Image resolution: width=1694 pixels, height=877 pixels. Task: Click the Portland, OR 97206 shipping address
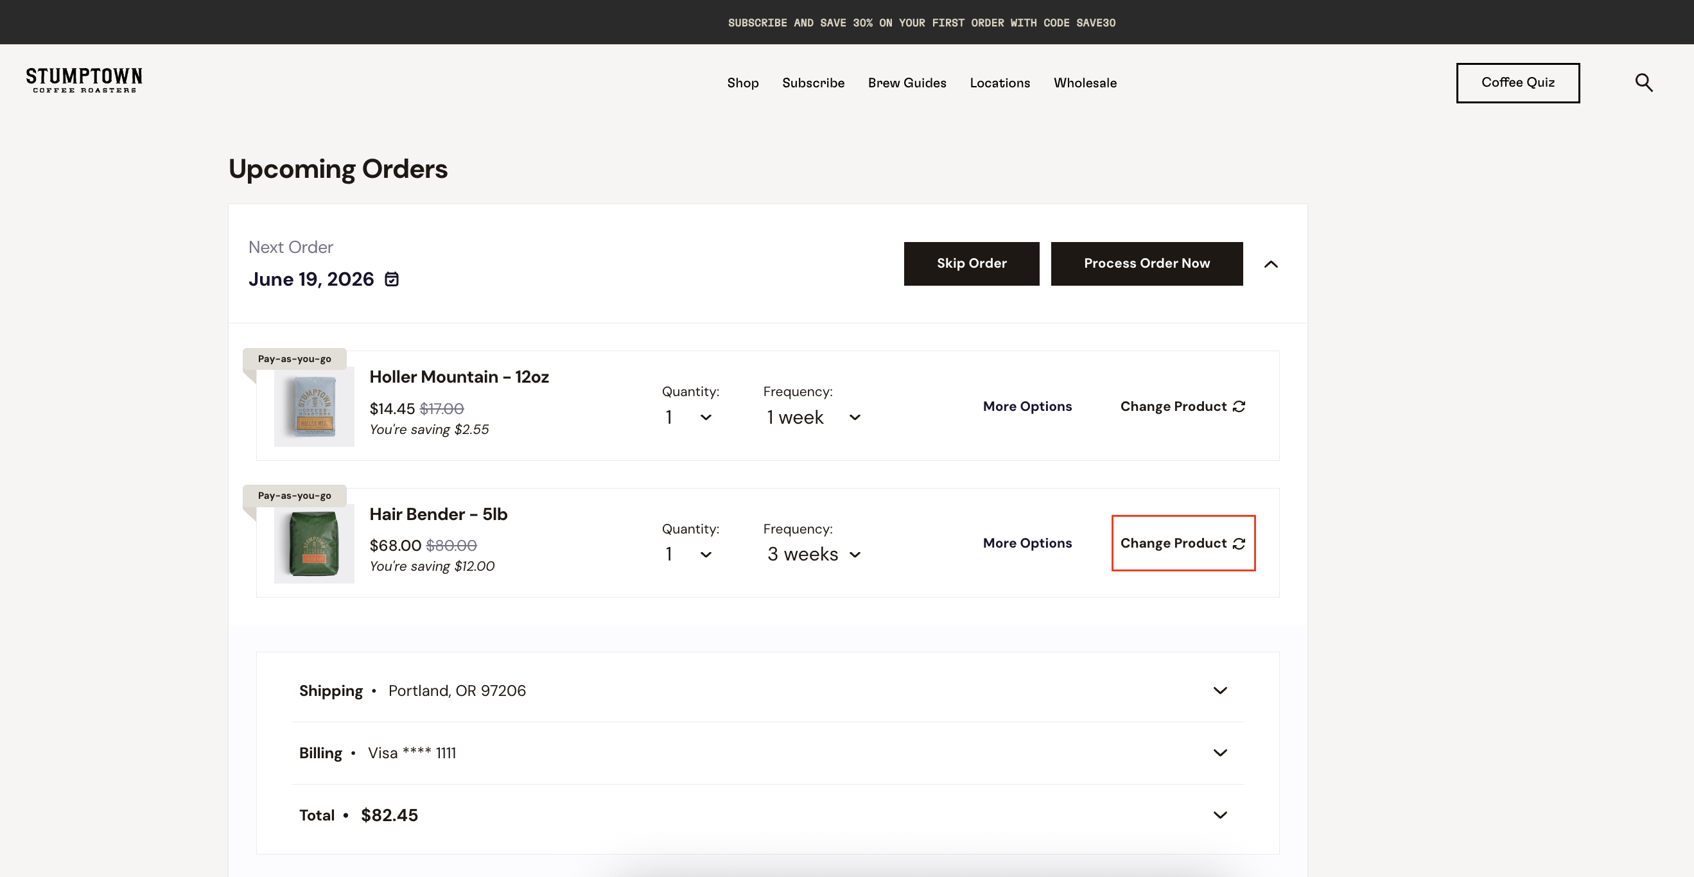click(457, 691)
